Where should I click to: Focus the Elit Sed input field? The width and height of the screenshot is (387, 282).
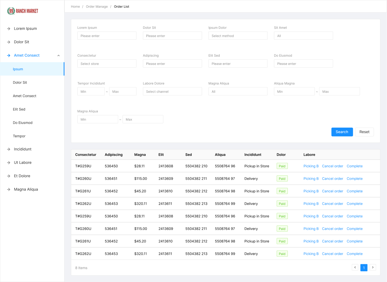pyautogui.click(x=238, y=64)
